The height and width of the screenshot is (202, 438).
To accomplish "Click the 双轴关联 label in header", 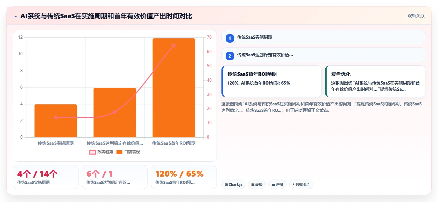I will point(416,16).
